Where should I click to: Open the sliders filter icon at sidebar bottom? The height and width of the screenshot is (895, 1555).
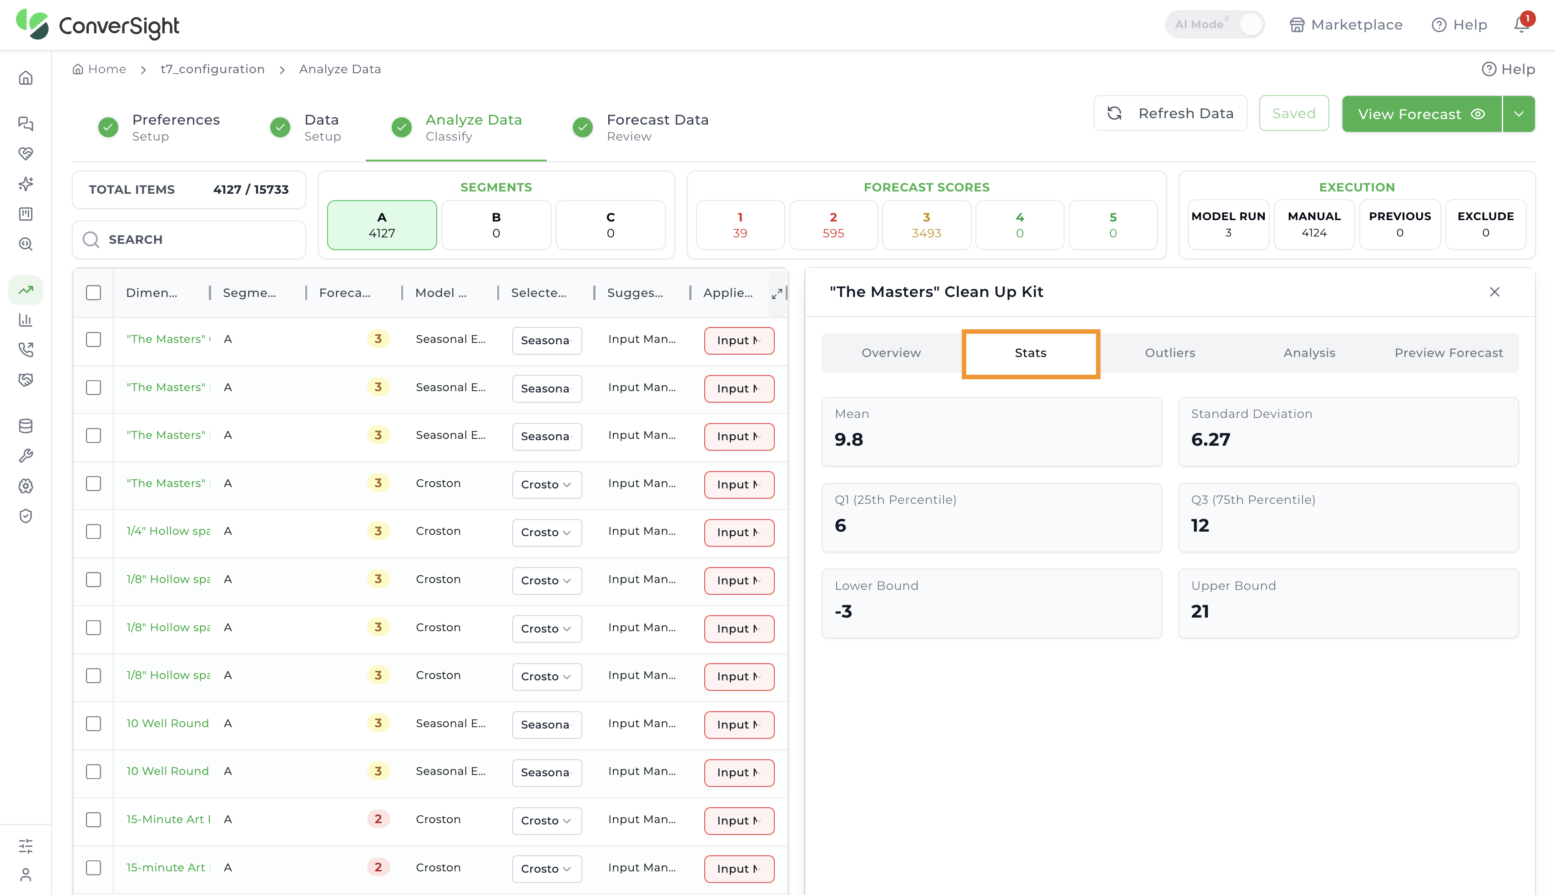click(x=25, y=846)
